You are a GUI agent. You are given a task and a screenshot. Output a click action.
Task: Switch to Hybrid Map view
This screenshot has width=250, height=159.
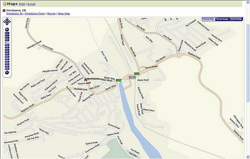click(236, 19)
